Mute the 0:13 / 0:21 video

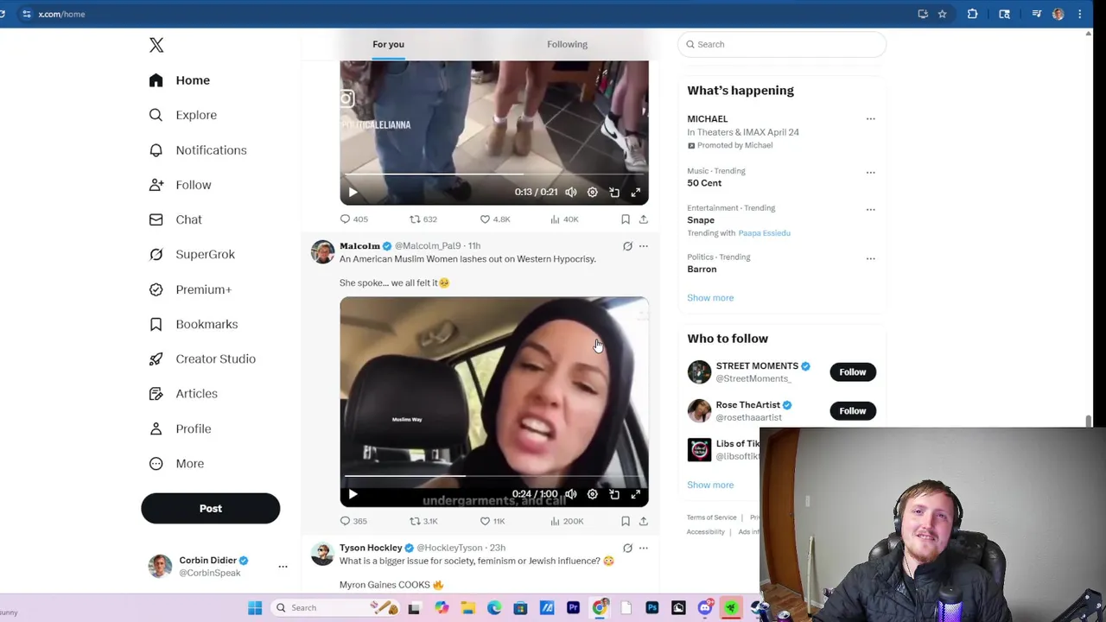point(571,192)
